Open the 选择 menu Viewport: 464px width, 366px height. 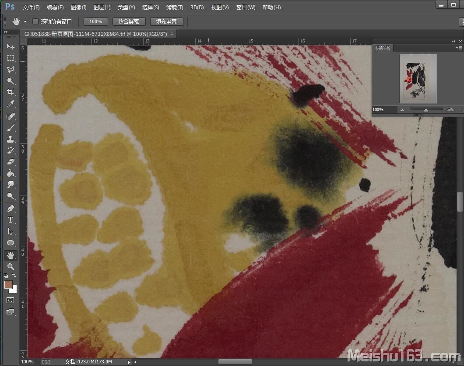150,7
